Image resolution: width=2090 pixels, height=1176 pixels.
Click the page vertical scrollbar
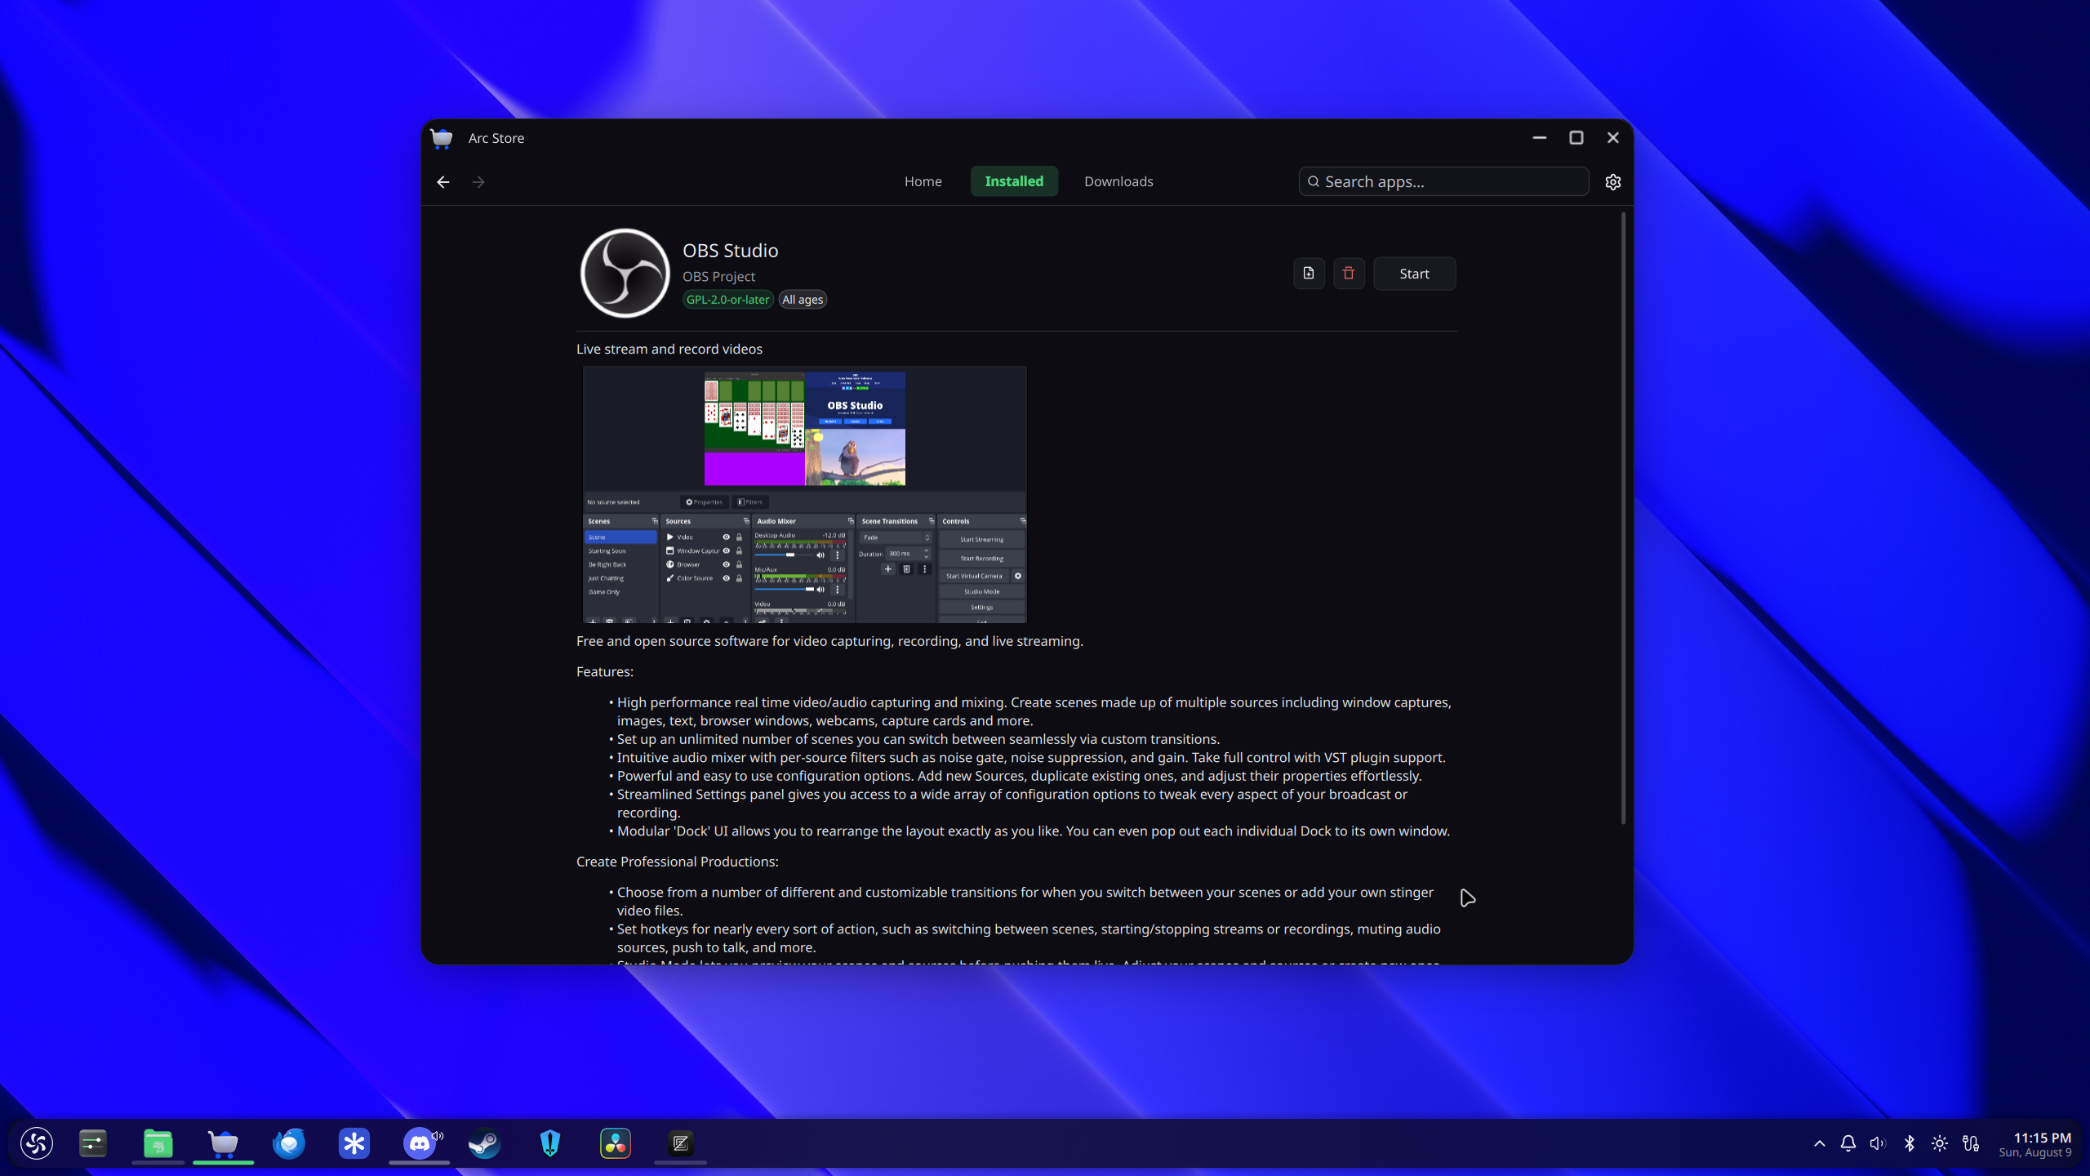[x=1623, y=518]
